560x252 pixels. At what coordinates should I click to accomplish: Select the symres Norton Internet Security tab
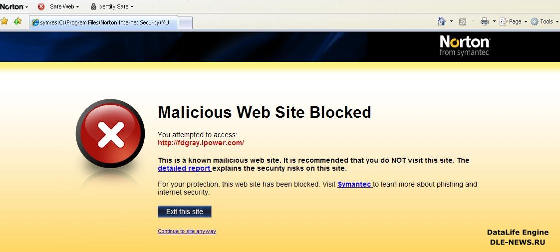pyautogui.click(x=104, y=22)
